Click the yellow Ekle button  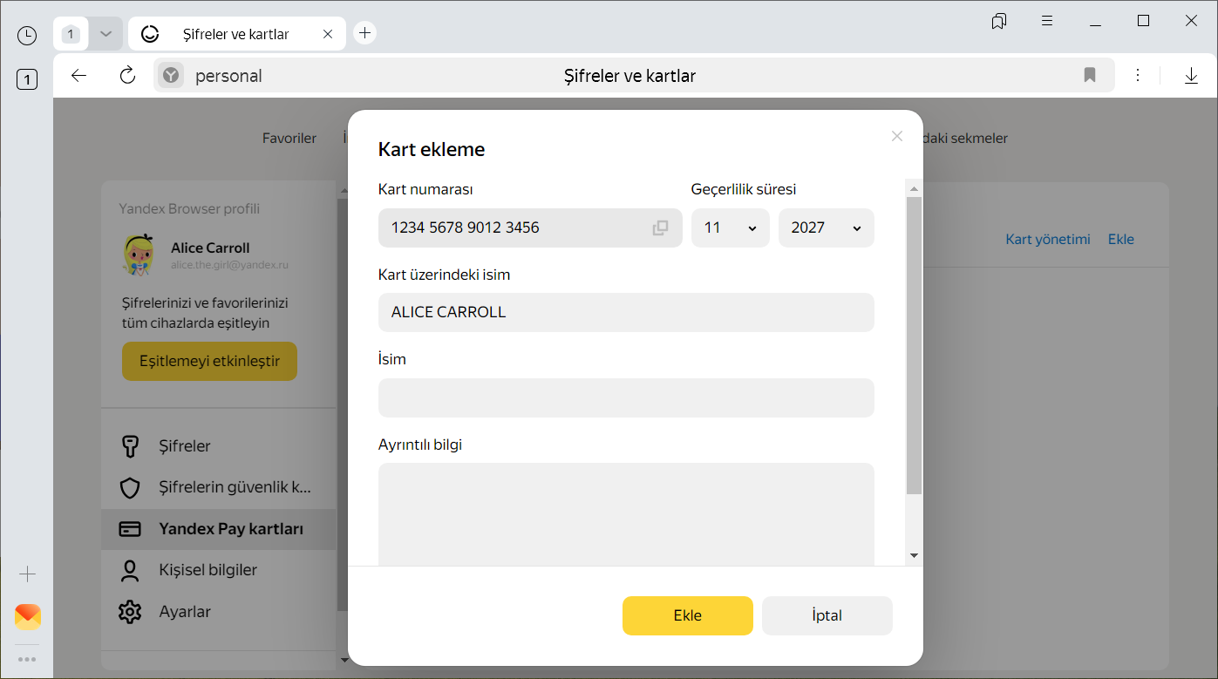coord(687,615)
